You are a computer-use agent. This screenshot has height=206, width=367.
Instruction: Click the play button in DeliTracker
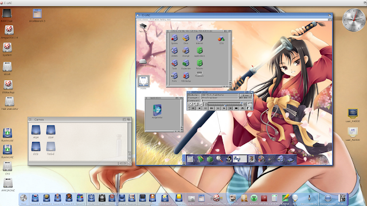tap(224, 108)
